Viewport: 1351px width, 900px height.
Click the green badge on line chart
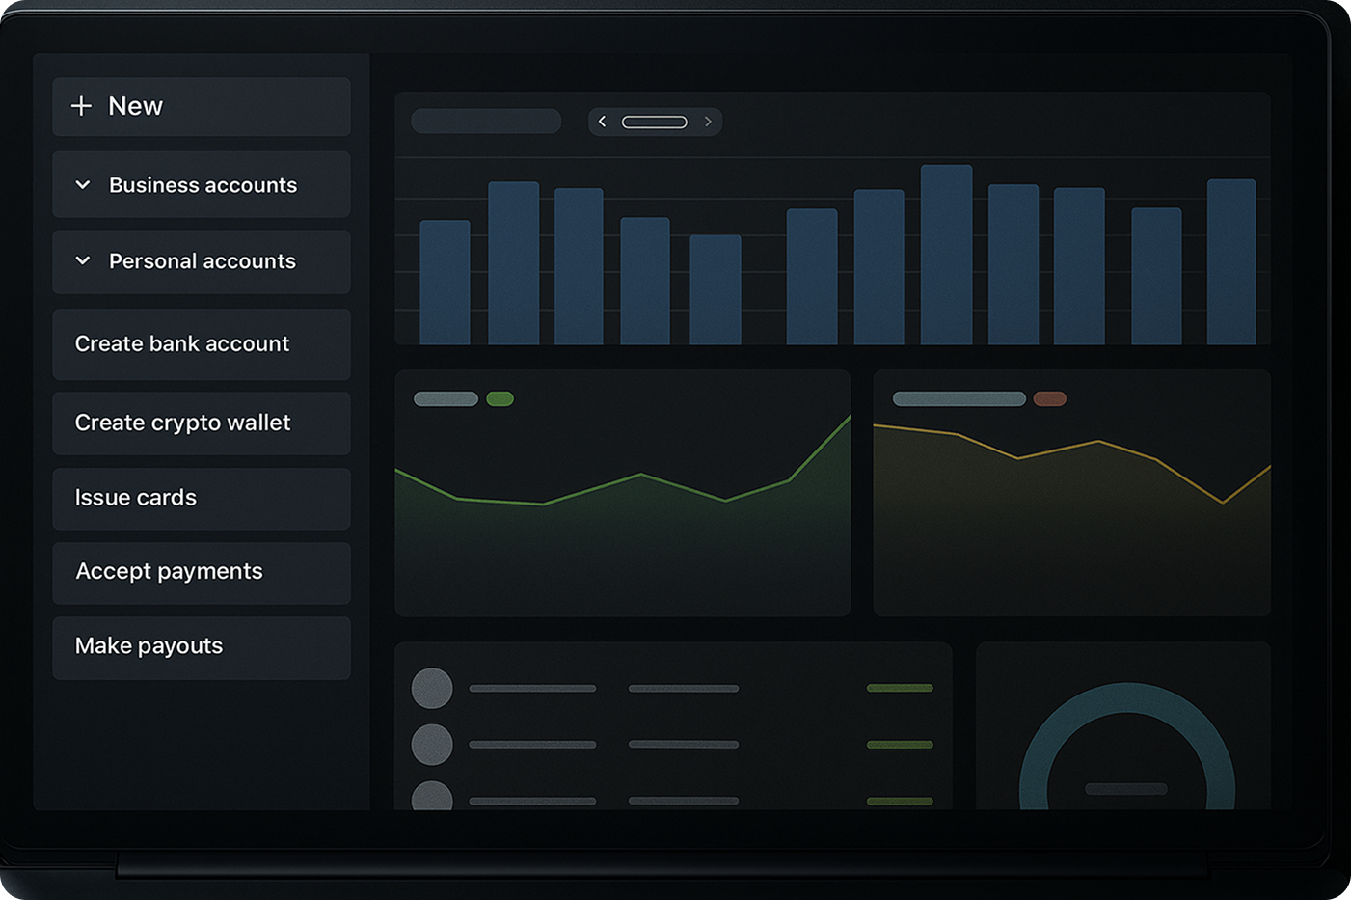(x=500, y=399)
